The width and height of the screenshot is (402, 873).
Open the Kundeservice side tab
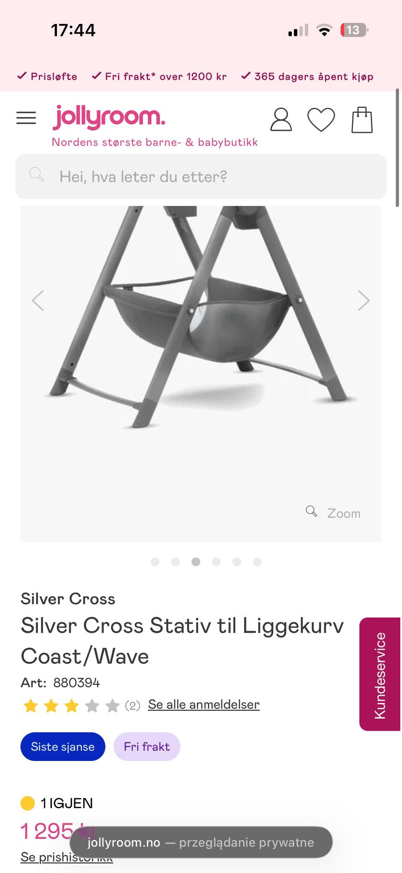pos(380,674)
